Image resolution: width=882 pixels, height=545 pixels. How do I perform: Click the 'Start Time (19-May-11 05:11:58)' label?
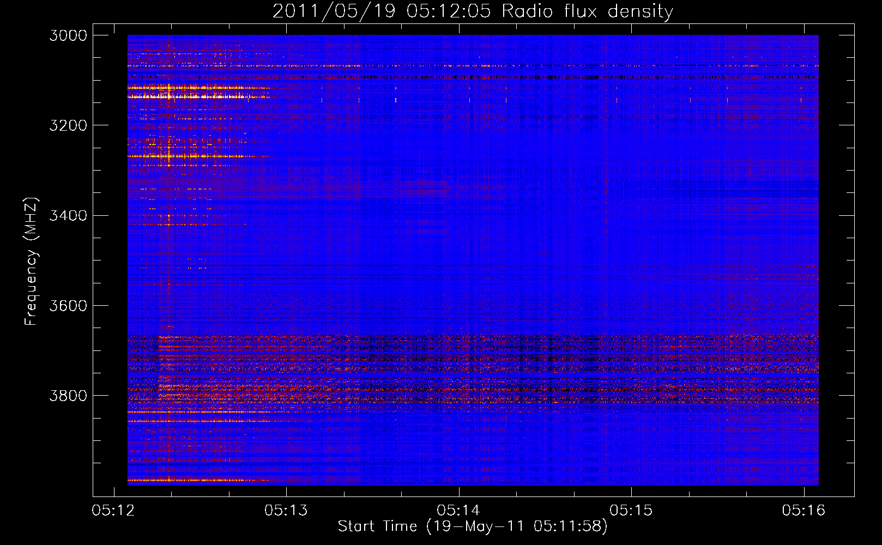coord(473,526)
